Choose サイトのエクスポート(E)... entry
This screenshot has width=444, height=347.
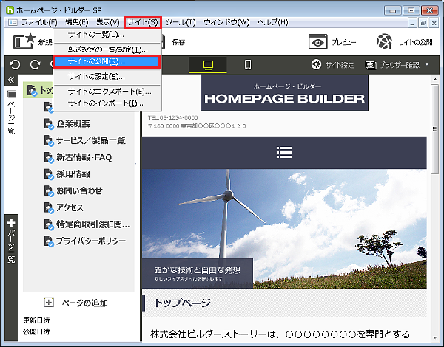click(107, 92)
